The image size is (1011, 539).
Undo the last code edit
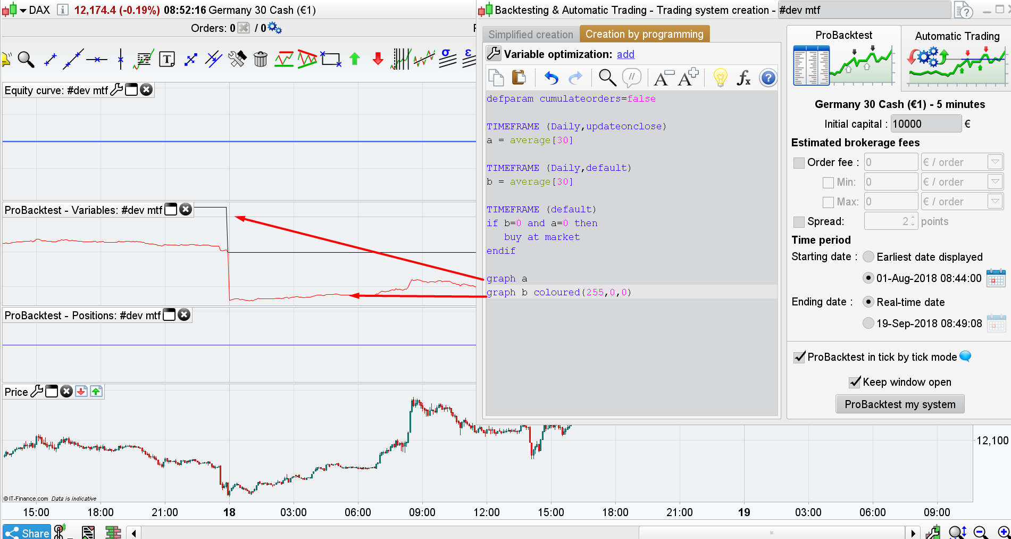(x=552, y=78)
